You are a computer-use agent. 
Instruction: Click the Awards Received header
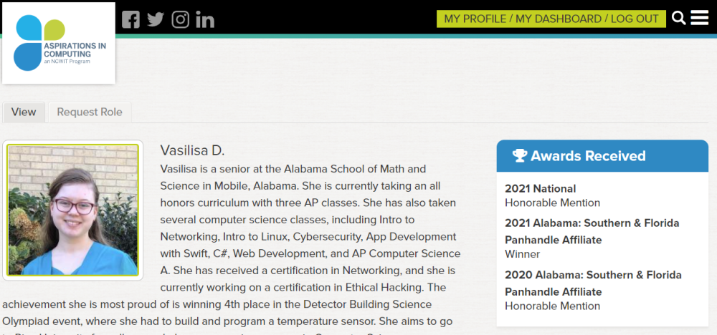coord(602,155)
